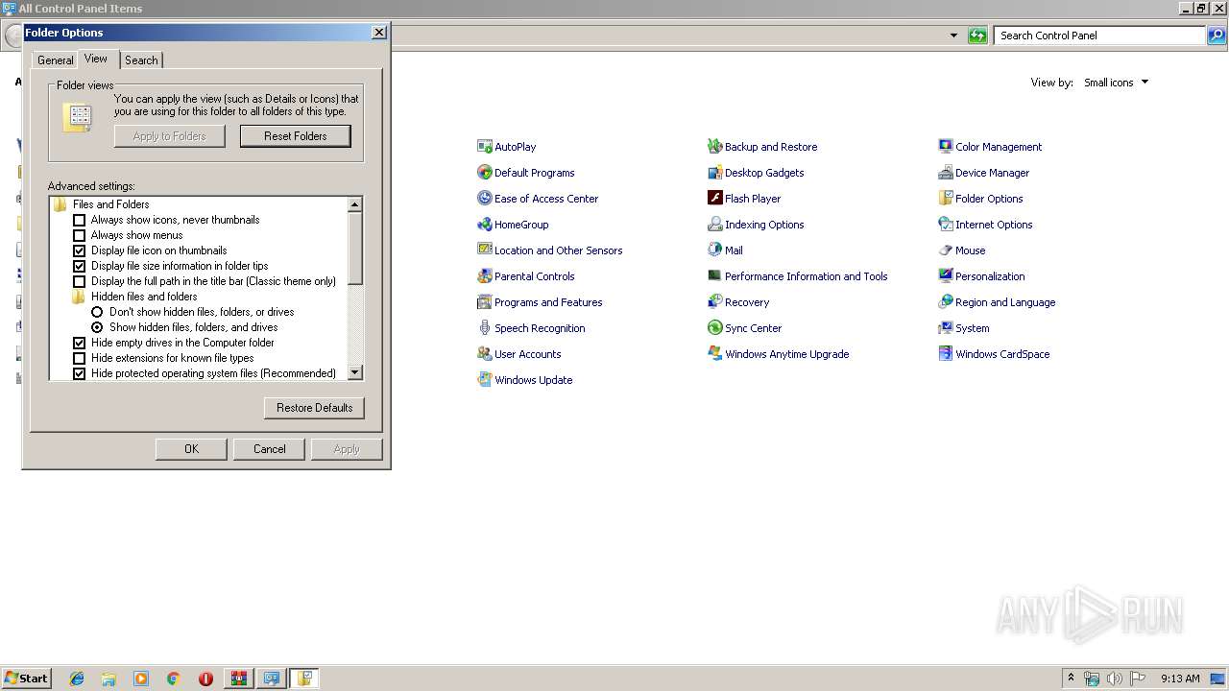Cancel the Folder Options dialog
This screenshot has width=1229, height=691.
coord(269,449)
